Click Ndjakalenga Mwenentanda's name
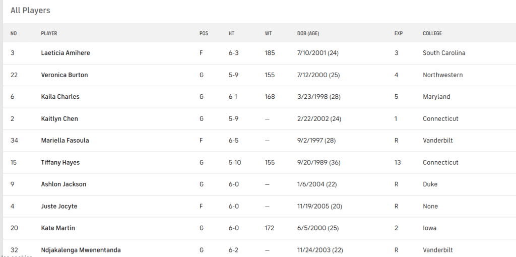Viewport: 516px width, 257px height. click(81, 250)
